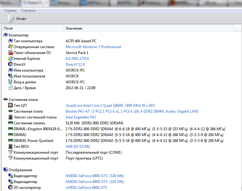Screen dimensions: 242x191
Task: Click the Системная плата row icon
Action: pos(11,111)
